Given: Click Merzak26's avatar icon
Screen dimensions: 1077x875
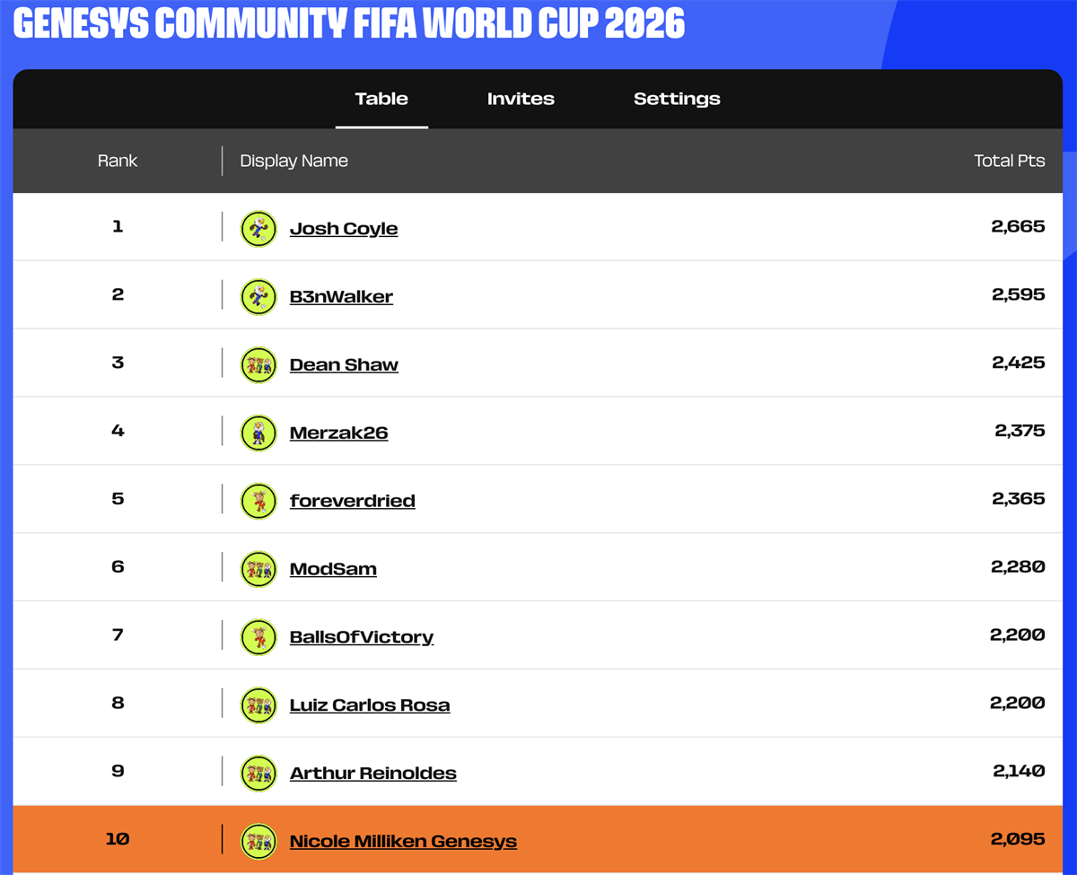Looking at the screenshot, I should point(258,433).
